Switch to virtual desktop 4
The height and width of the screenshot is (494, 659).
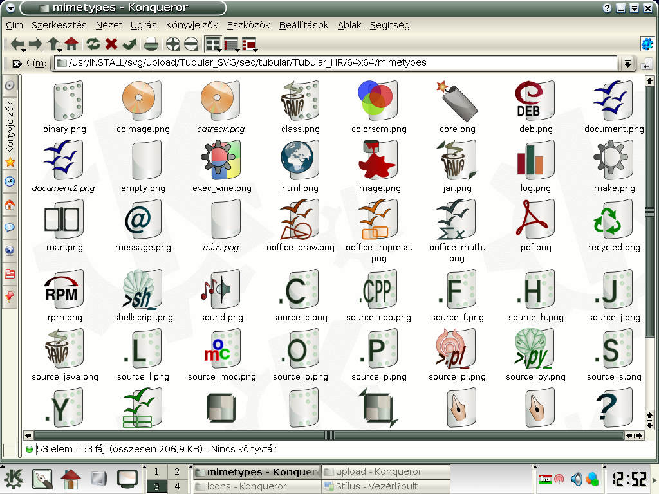[x=177, y=486]
